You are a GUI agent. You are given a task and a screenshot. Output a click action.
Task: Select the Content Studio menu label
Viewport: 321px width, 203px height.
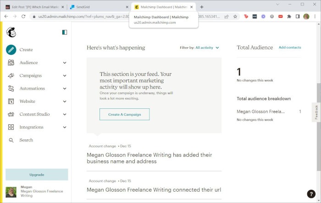(x=34, y=114)
